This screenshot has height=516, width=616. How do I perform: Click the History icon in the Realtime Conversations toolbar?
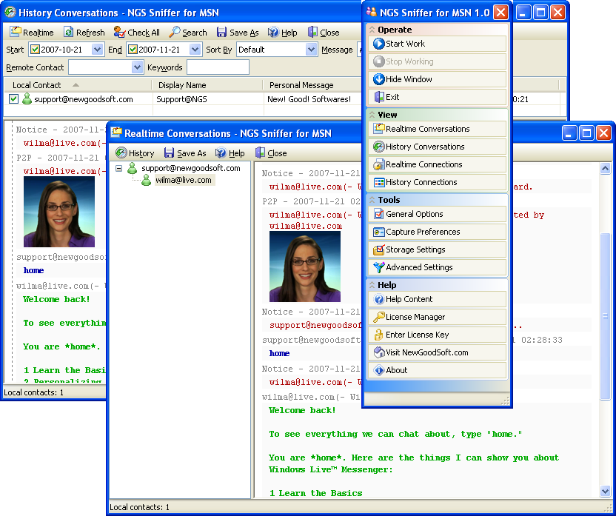coord(121,153)
